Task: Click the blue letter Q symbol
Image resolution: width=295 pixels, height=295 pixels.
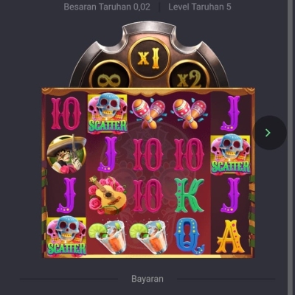Action: [x=190, y=236]
